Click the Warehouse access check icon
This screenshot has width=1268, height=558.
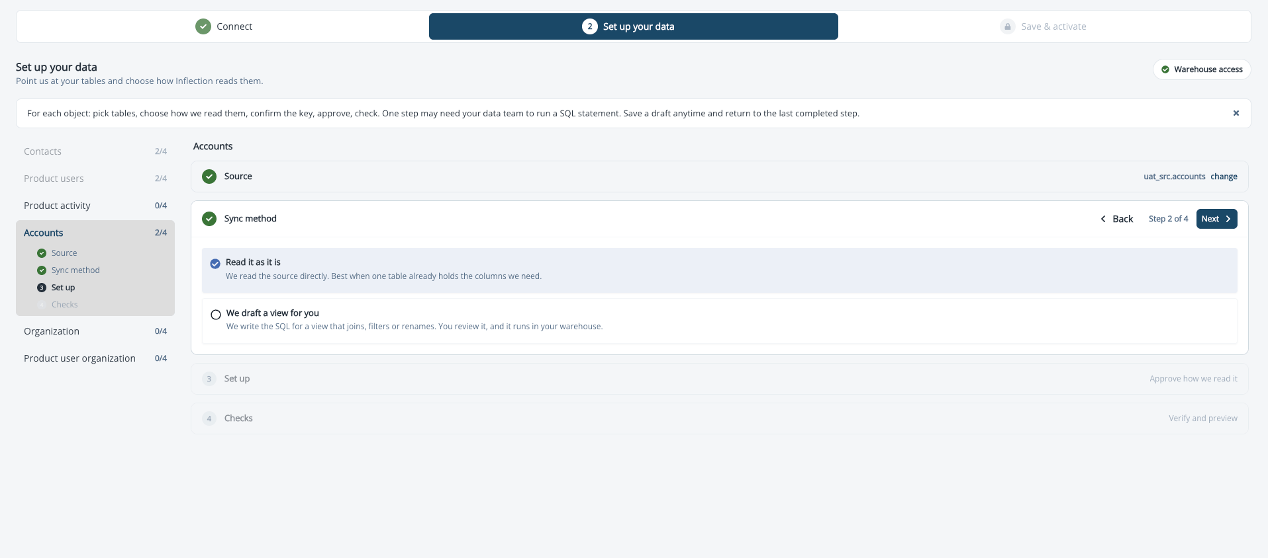pos(1165,69)
